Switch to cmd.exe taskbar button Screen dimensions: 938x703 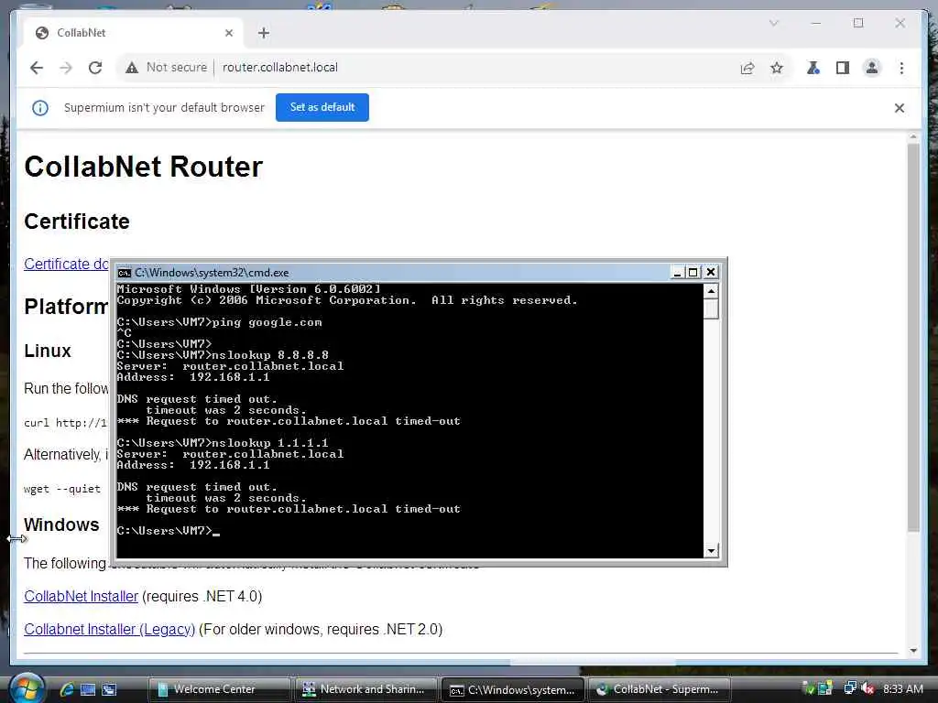click(x=513, y=689)
